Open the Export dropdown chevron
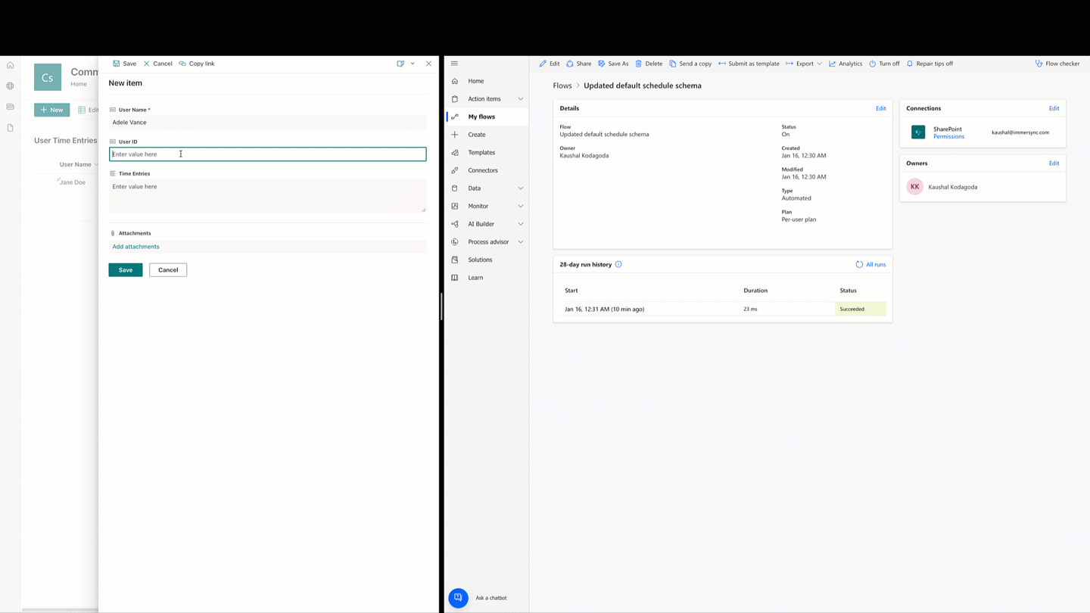1090x613 pixels. 819,64
